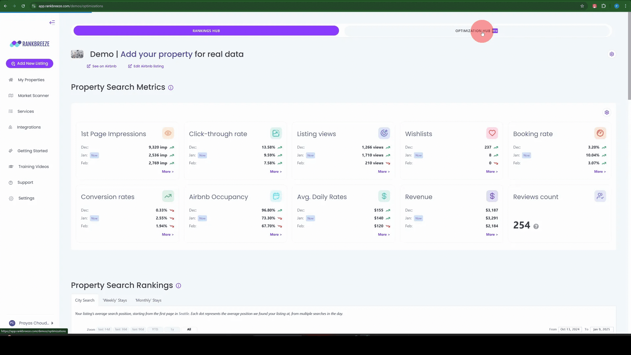The width and height of the screenshot is (631, 355).
Task: Click the Chrome profile avatar
Action: click(x=617, y=6)
